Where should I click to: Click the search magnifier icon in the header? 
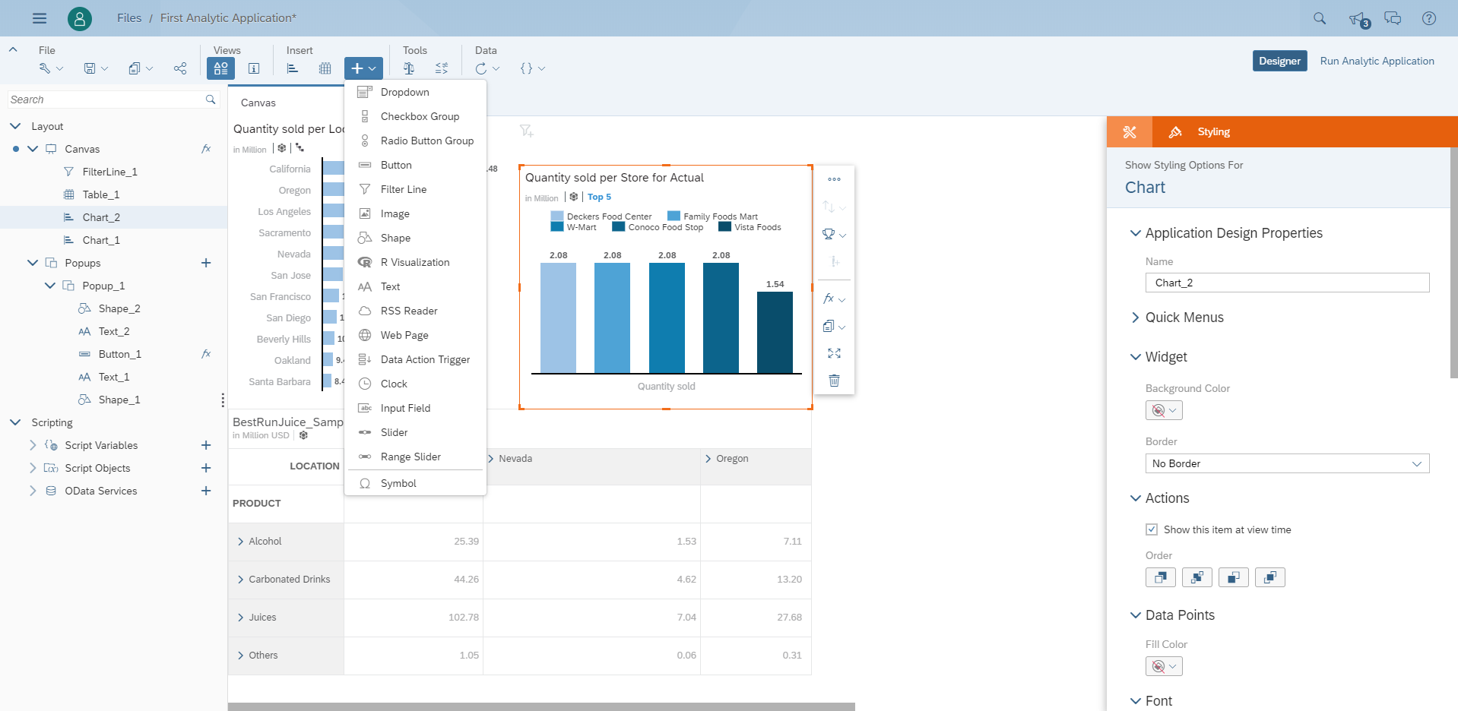coord(1320,17)
